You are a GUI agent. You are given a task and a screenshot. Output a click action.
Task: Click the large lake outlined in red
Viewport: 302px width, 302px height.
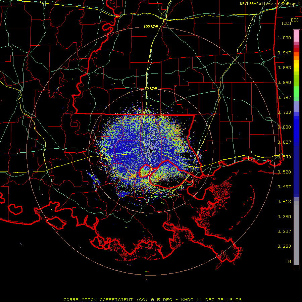click(x=168, y=174)
